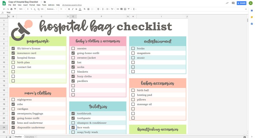Open the Functions sigma menu
Image resolution: width=255 pixels, height=138 pixels.
click(134, 9)
